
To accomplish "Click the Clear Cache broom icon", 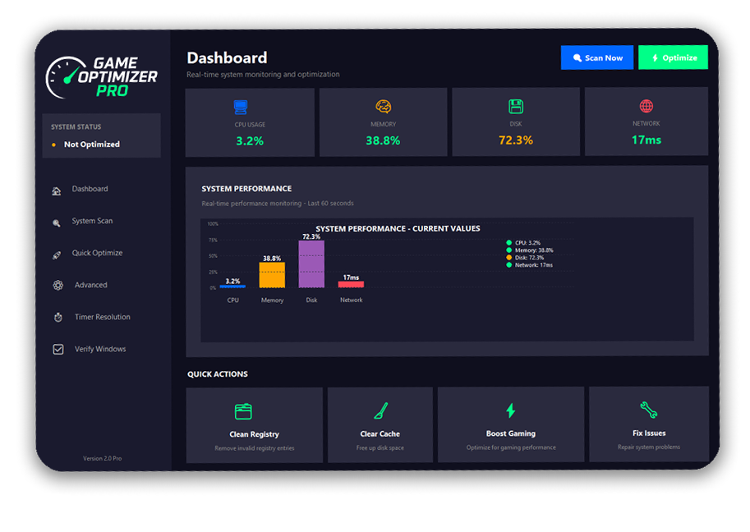I will click(x=380, y=410).
